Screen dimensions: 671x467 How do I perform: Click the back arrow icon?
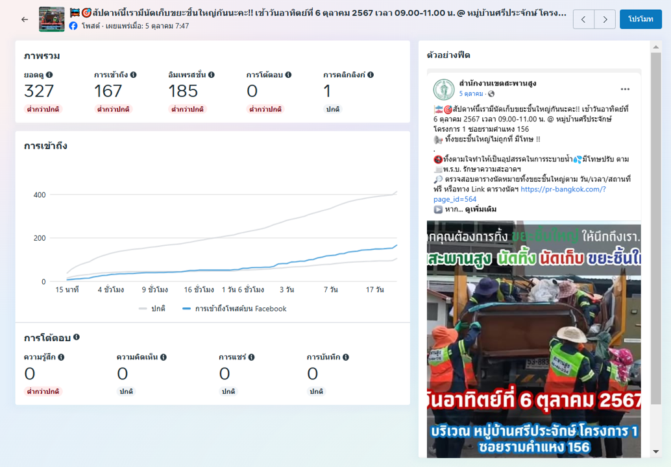click(25, 19)
